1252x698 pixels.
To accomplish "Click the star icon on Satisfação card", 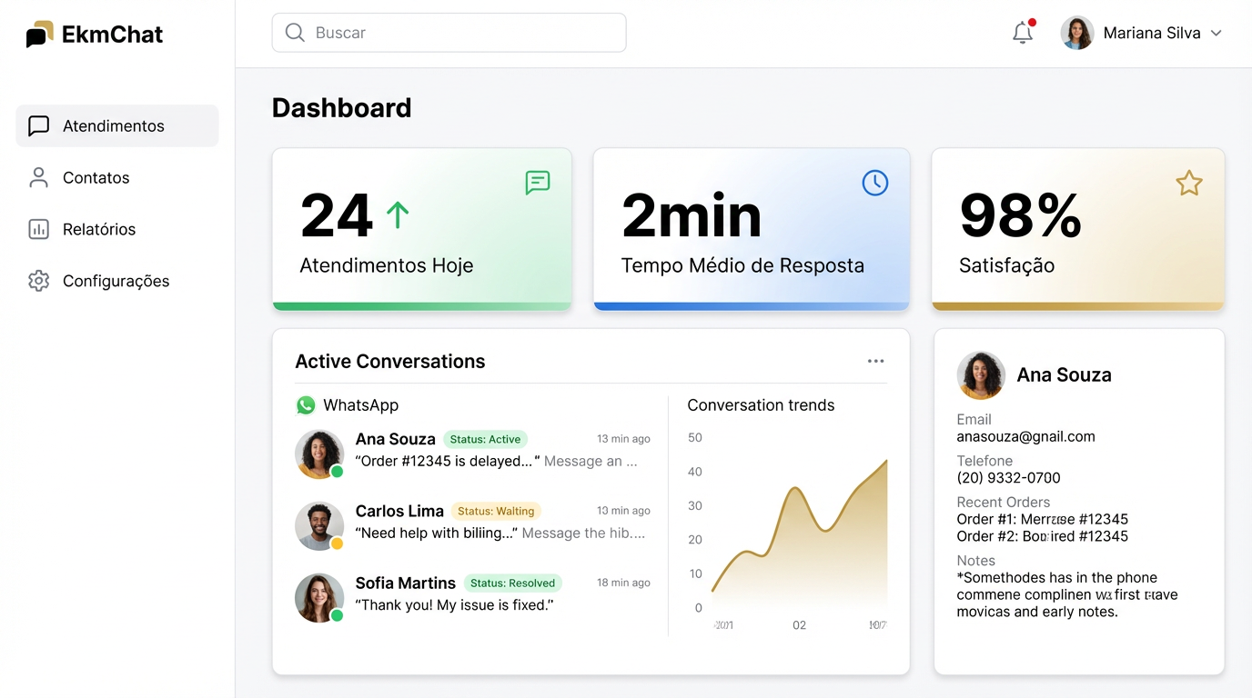I will [x=1189, y=183].
